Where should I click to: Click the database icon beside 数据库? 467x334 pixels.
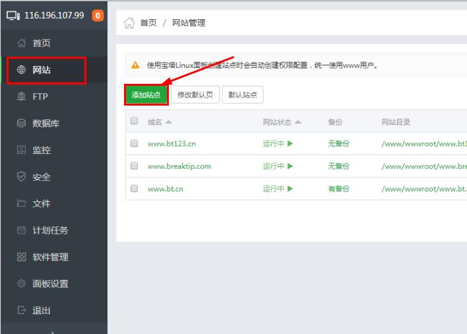point(22,123)
